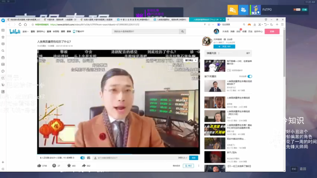Image resolution: width=317 pixels, height=178 pixels.
Task: Click the browser toolbar search magnifier
Action: tap(244, 25)
